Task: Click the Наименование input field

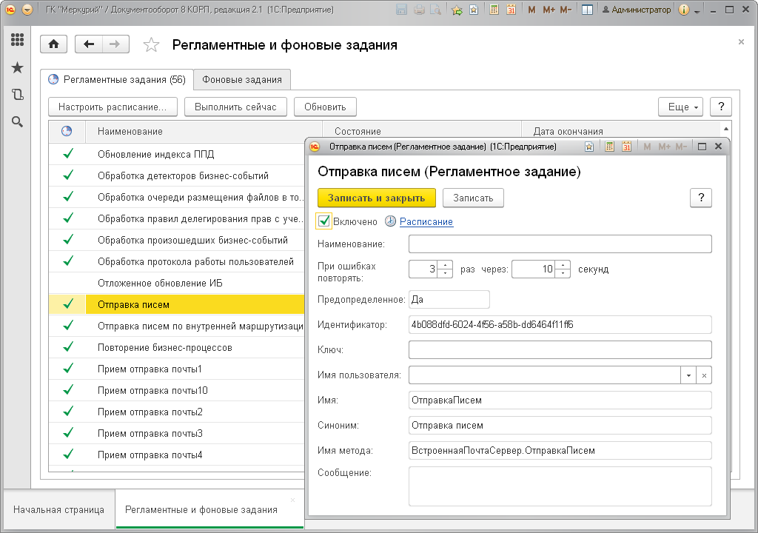Action: pos(560,244)
